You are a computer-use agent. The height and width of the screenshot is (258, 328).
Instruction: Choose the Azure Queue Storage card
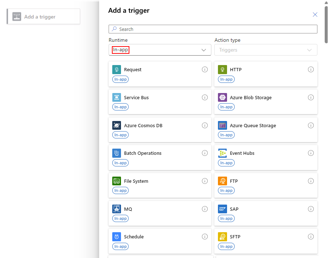click(266, 130)
